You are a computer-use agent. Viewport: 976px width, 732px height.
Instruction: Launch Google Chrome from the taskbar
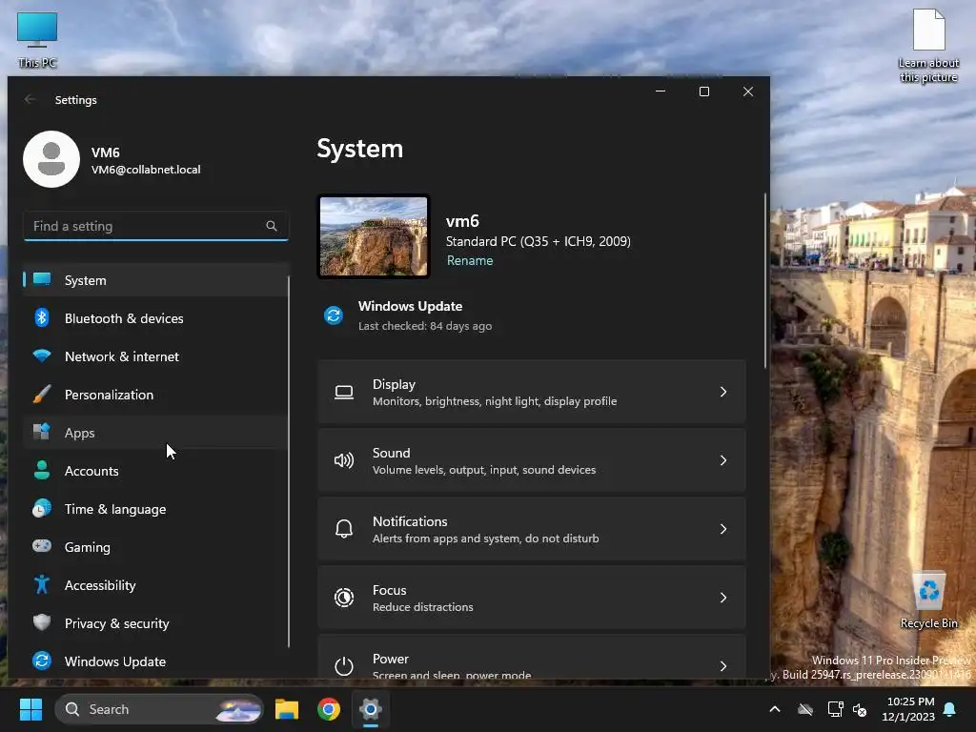coord(329,709)
